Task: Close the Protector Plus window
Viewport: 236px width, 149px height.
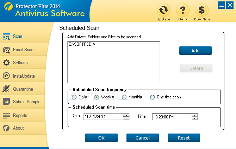Action: coord(230,5)
